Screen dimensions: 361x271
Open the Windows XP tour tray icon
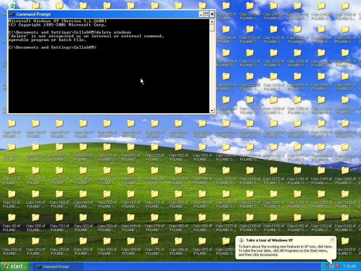[x=332, y=266]
